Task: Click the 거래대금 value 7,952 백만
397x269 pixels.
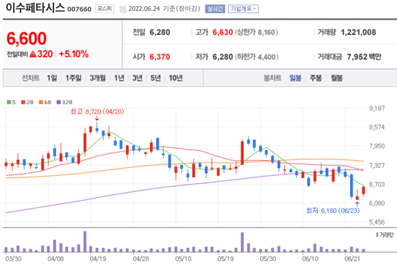Action: click(364, 57)
